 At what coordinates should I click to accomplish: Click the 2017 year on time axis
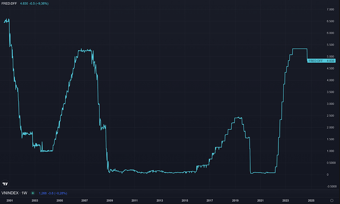pyautogui.click(x=210, y=201)
